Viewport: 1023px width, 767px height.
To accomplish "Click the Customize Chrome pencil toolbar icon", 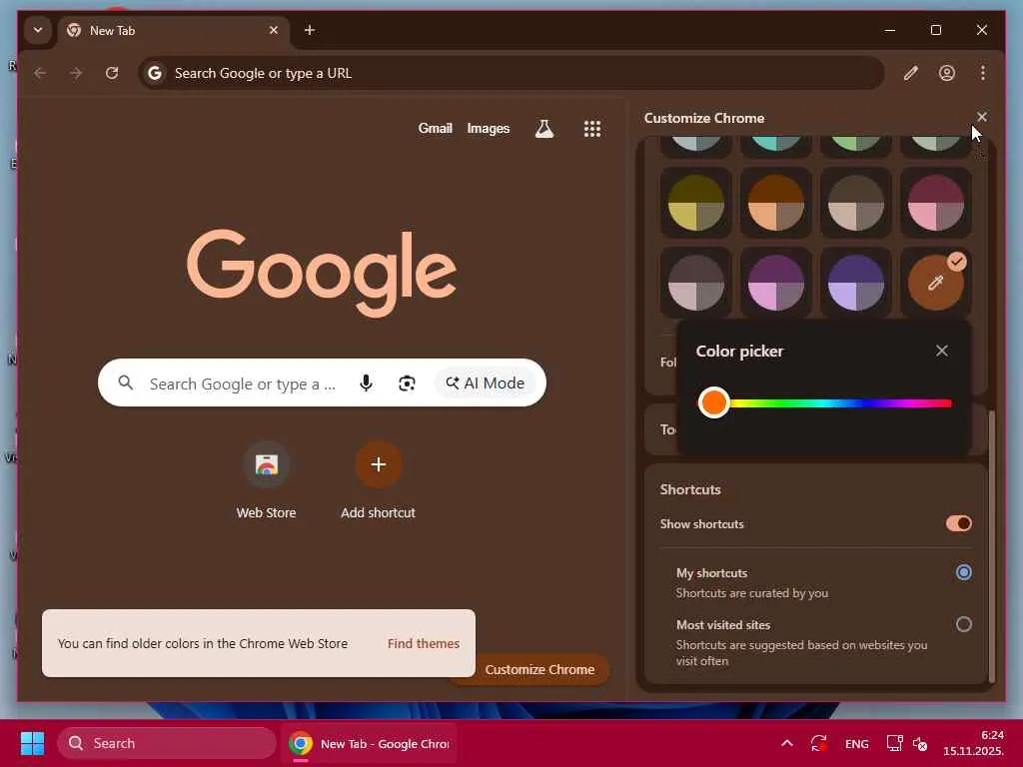I will (x=911, y=73).
